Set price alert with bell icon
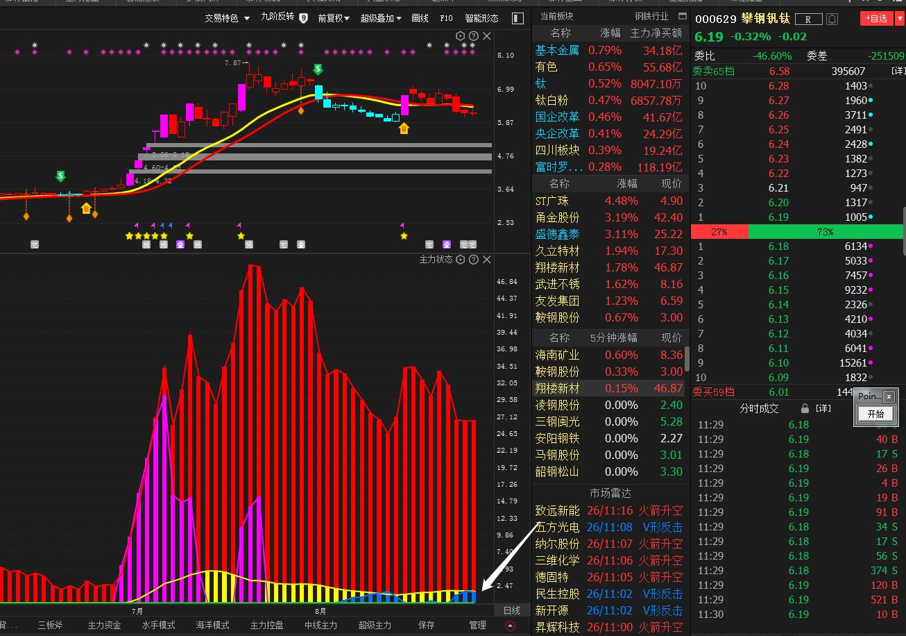 point(832,19)
